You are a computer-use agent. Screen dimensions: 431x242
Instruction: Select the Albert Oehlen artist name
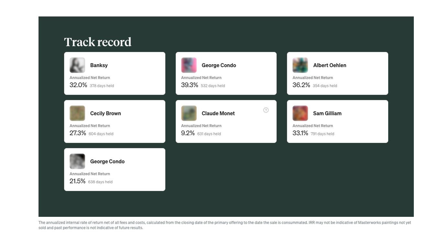pos(329,65)
